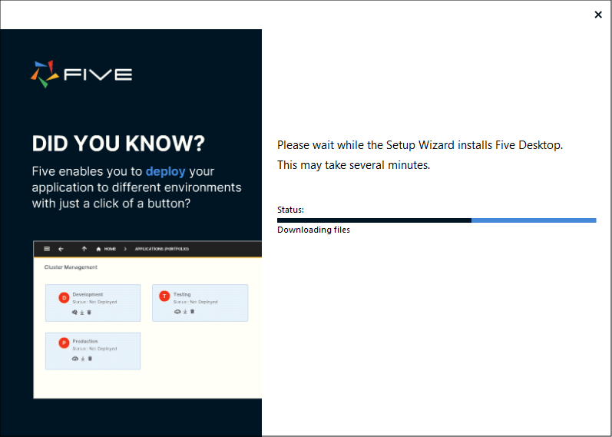Click the back arrow in the preview toolbar
The height and width of the screenshot is (437, 612).
pyautogui.click(x=61, y=249)
